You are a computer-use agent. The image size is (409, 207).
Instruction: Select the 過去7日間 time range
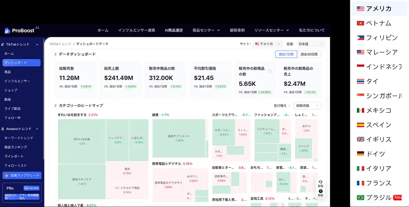[x=286, y=54]
